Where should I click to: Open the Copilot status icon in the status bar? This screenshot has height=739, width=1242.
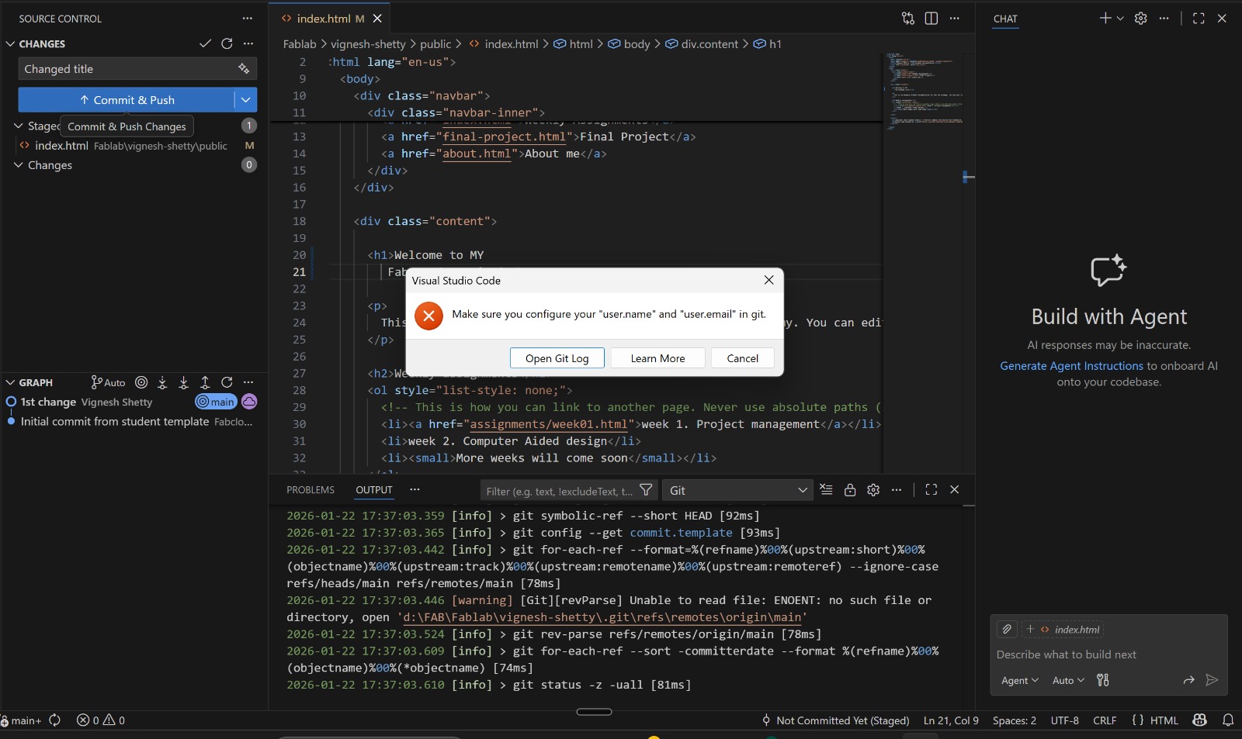click(x=1200, y=720)
